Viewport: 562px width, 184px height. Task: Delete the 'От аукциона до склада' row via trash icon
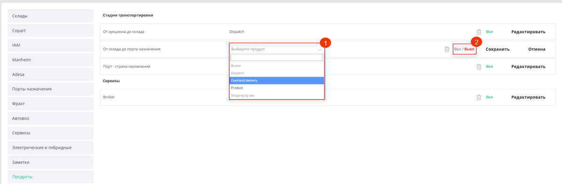[x=478, y=32]
